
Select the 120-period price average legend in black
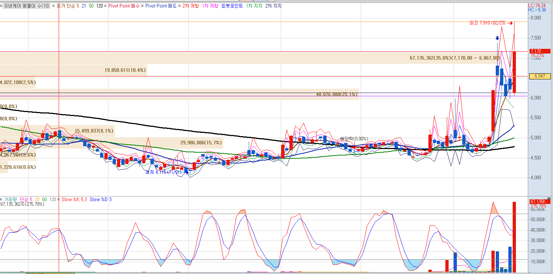[x=100, y=6]
